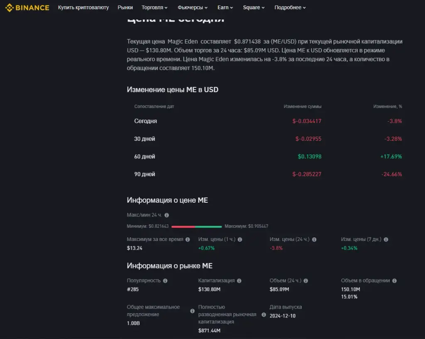425x339 pixels.
Task: Show info tooltip for Объем в обращении
Action: pyautogui.click(x=394, y=281)
